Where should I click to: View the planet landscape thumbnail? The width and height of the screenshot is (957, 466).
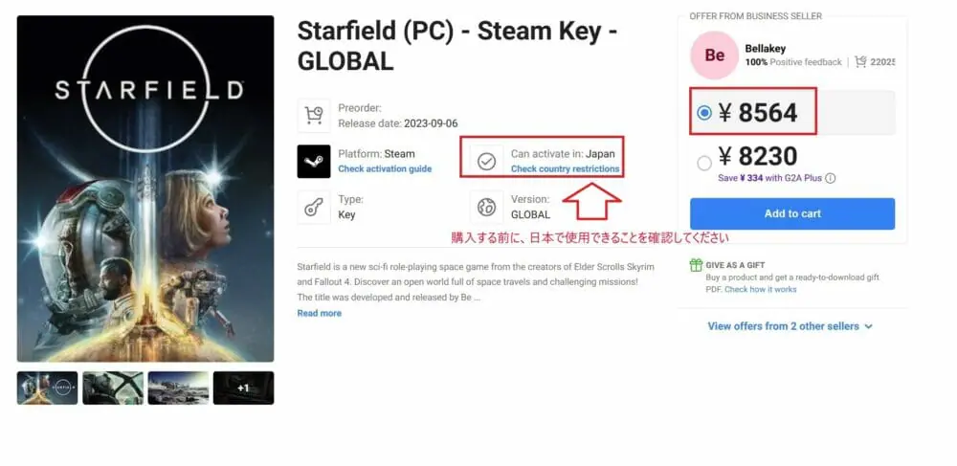pos(178,388)
